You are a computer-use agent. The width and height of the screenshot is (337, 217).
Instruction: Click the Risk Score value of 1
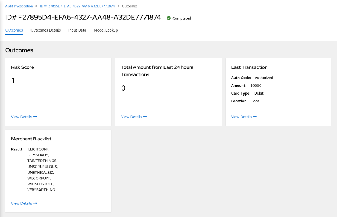(x=13, y=81)
